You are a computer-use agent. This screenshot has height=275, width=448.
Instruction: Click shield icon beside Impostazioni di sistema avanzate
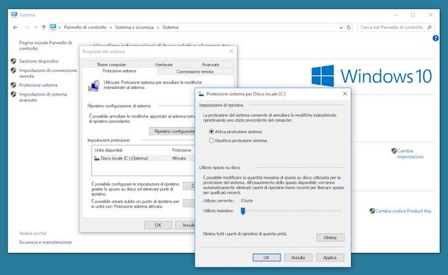click(x=13, y=94)
